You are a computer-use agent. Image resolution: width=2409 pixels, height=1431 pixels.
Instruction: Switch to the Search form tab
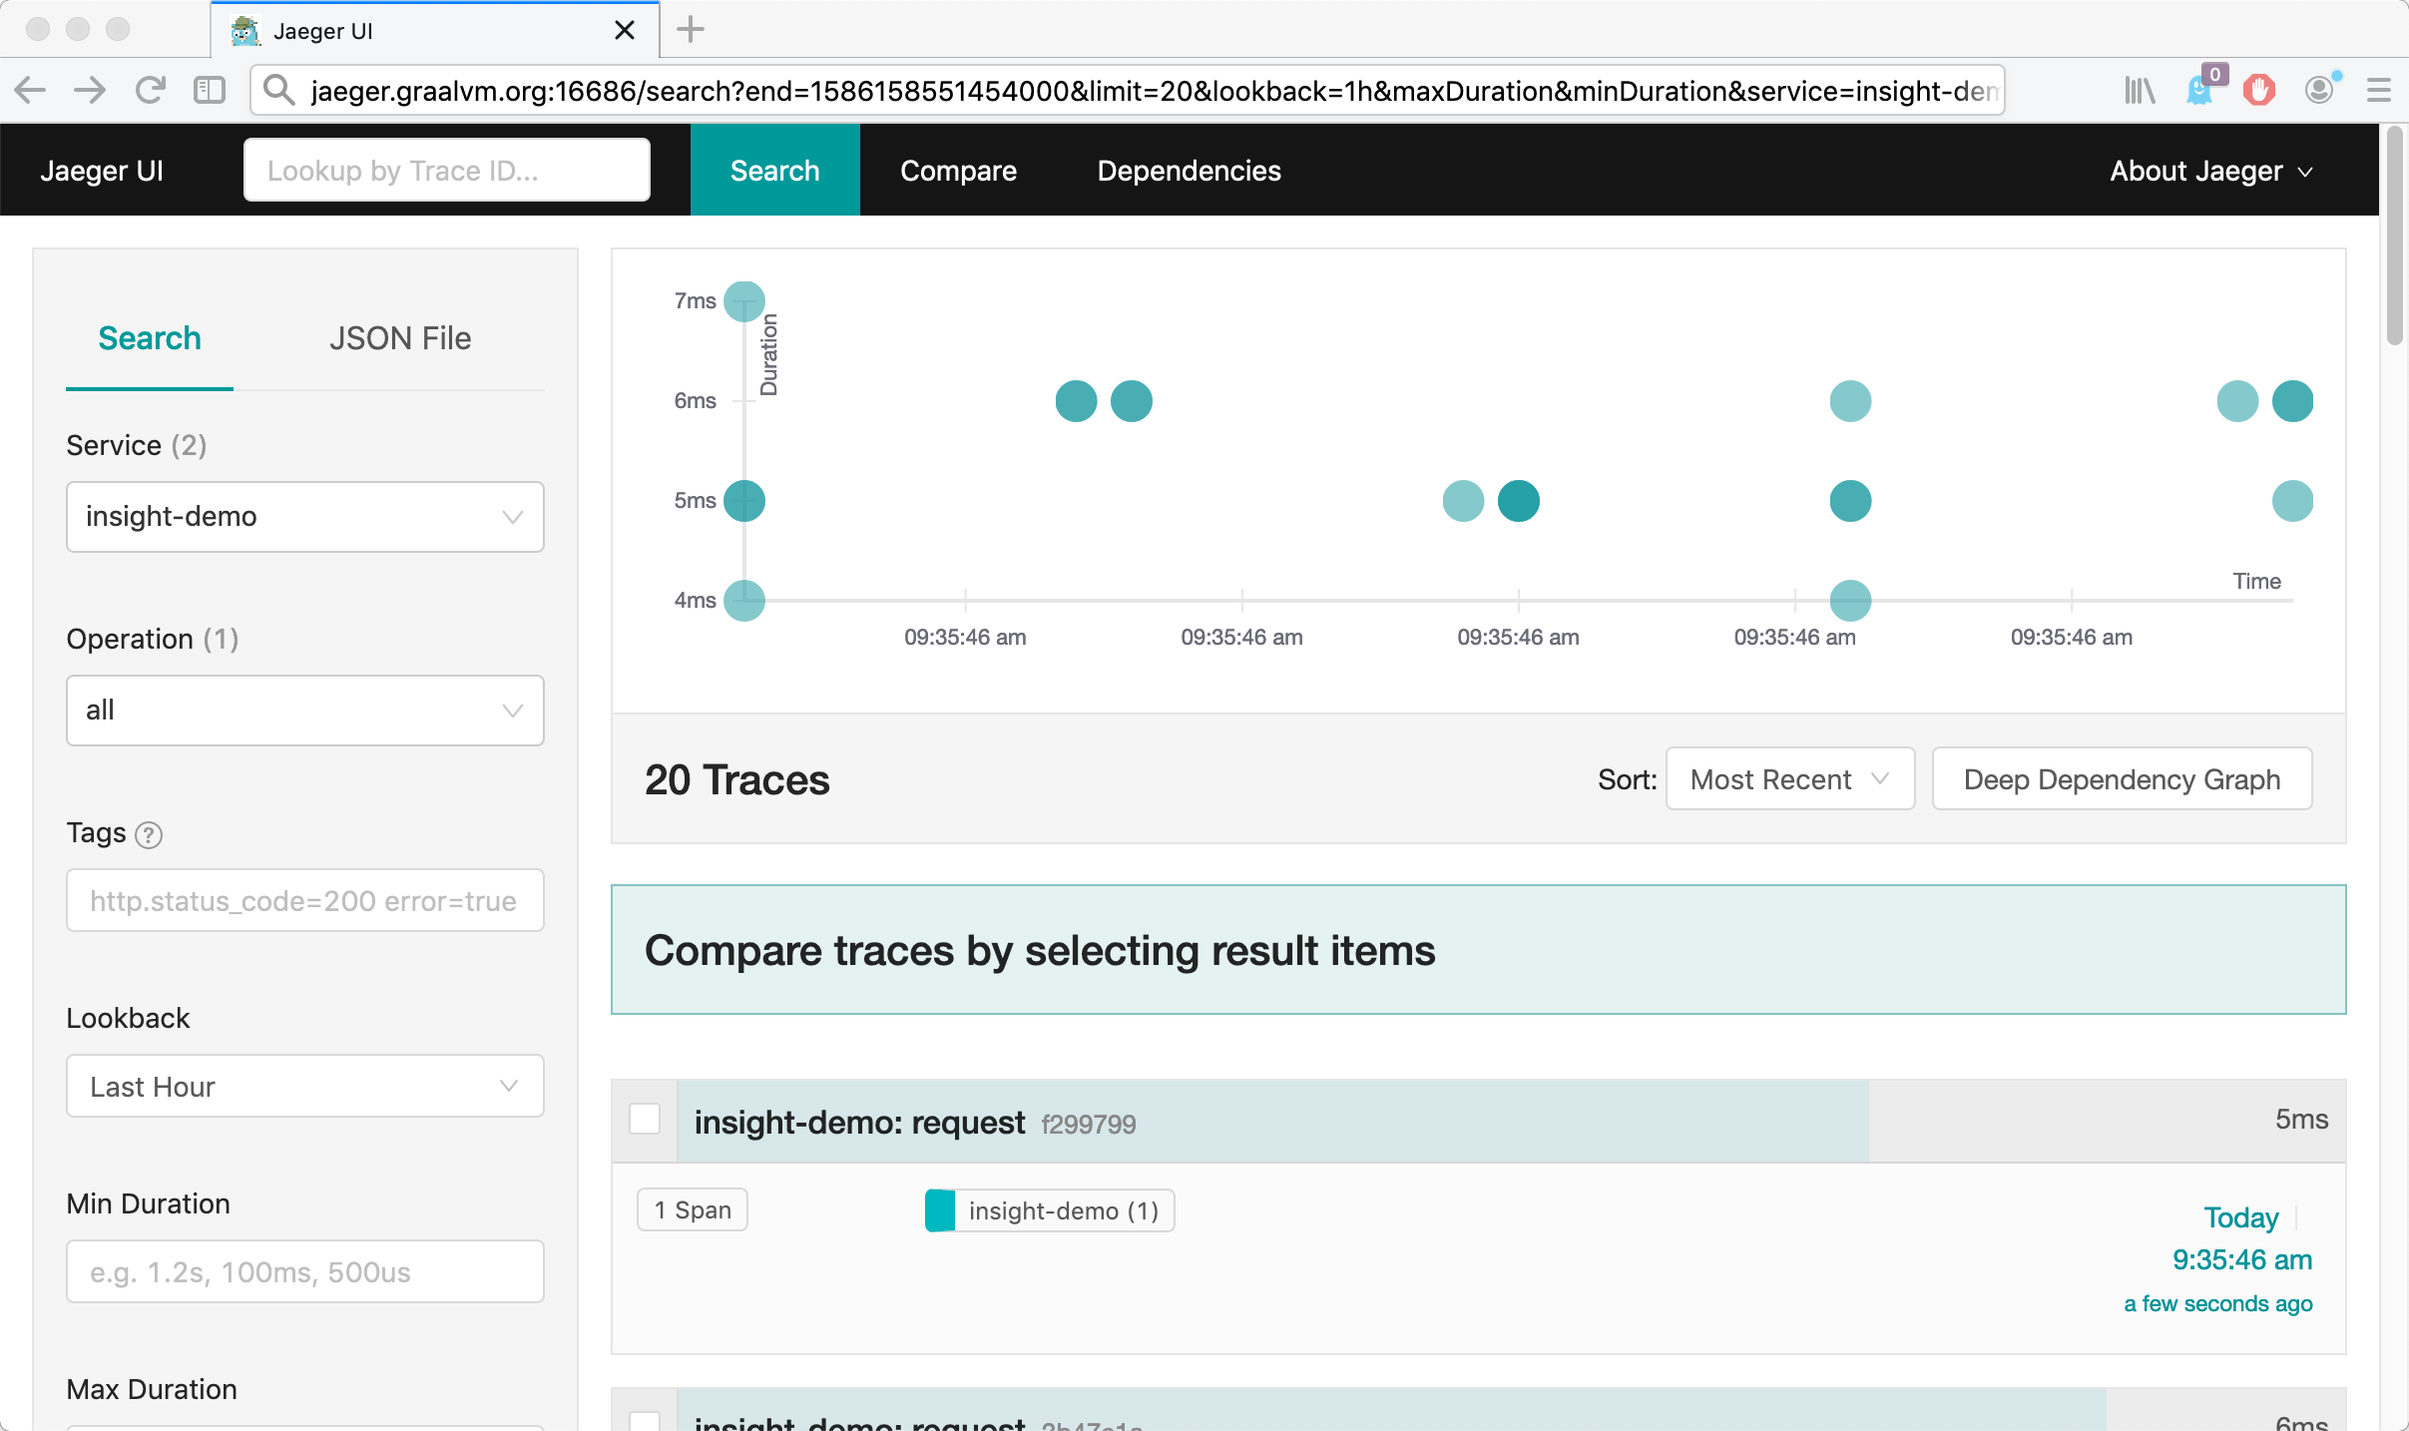click(x=150, y=338)
